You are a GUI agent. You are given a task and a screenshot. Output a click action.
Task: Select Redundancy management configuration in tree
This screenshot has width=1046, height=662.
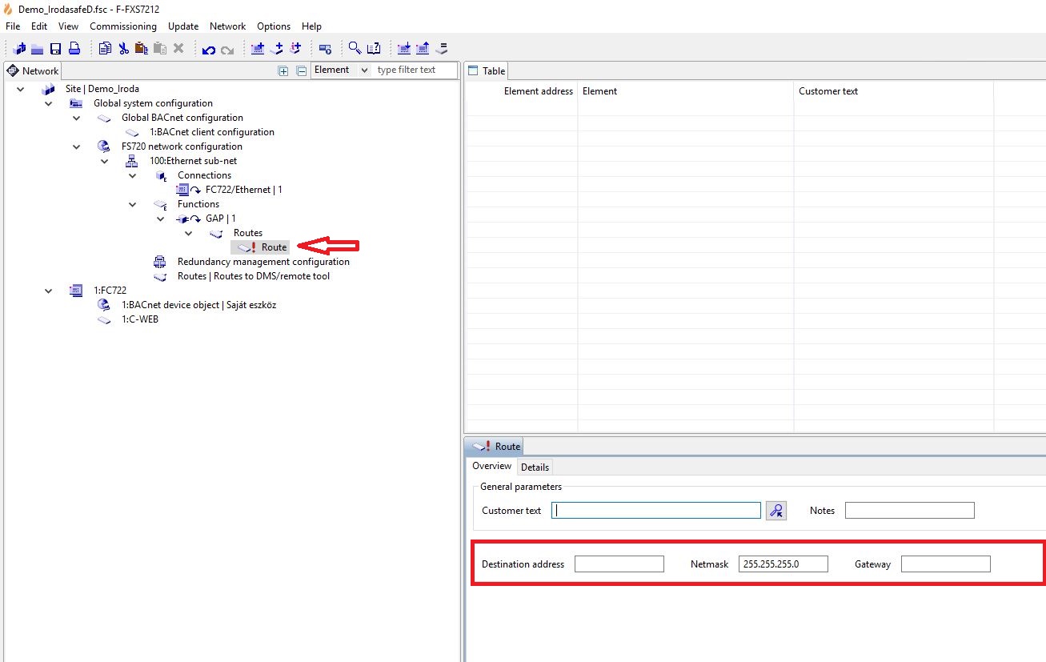click(263, 262)
